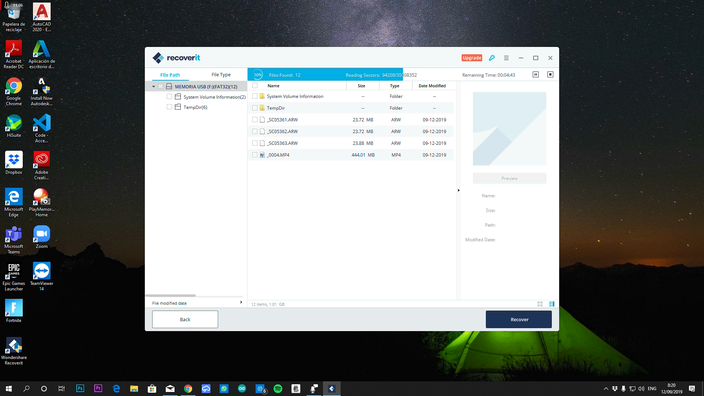Sort by Size column header
This screenshot has width=704, height=396.
coord(362,86)
